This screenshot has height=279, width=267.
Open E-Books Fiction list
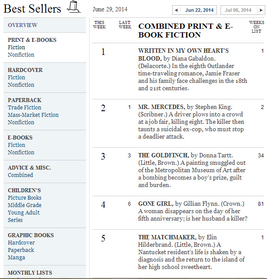pyautogui.click(x=17, y=145)
